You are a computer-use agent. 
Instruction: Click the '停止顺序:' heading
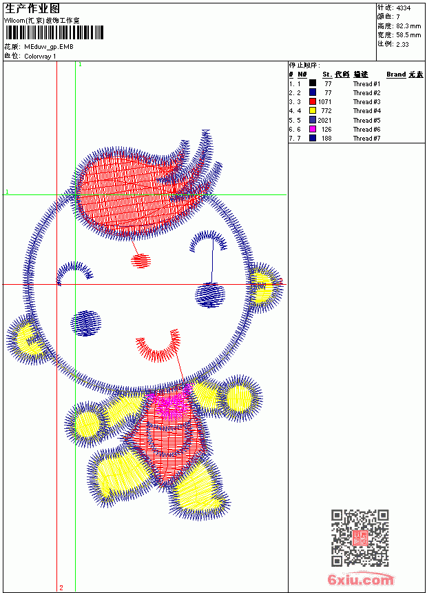pyautogui.click(x=304, y=65)
